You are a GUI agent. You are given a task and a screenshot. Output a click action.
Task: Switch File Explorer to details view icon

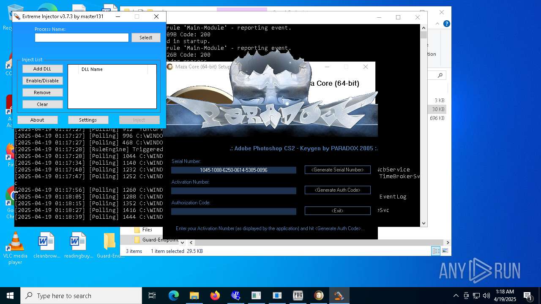pyautogui.click(x=436, y=251)
